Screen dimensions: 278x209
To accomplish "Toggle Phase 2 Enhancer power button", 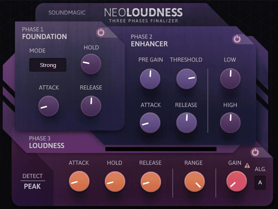I will click(x=237, y=39).
